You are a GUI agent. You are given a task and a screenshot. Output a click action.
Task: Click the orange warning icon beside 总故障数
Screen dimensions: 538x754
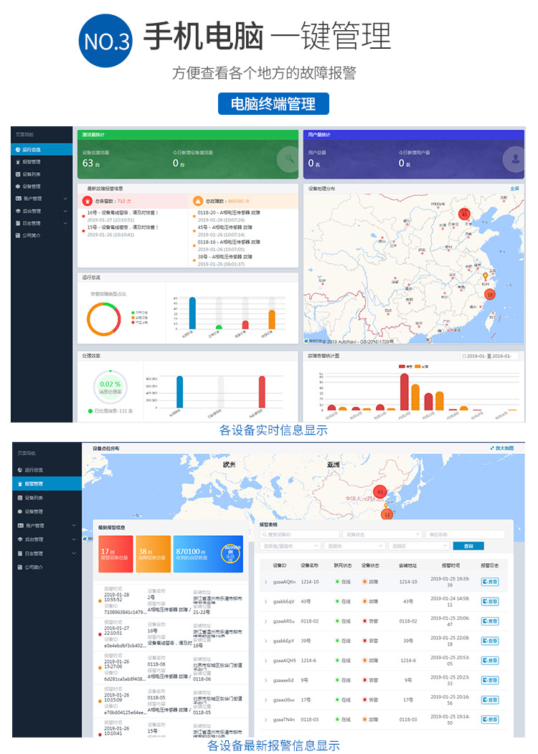198,201
